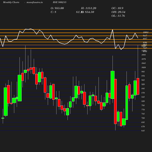Viewport: 152px width, 152px height.
Task: Click the last red candle on the right
Action: [138, 86]
